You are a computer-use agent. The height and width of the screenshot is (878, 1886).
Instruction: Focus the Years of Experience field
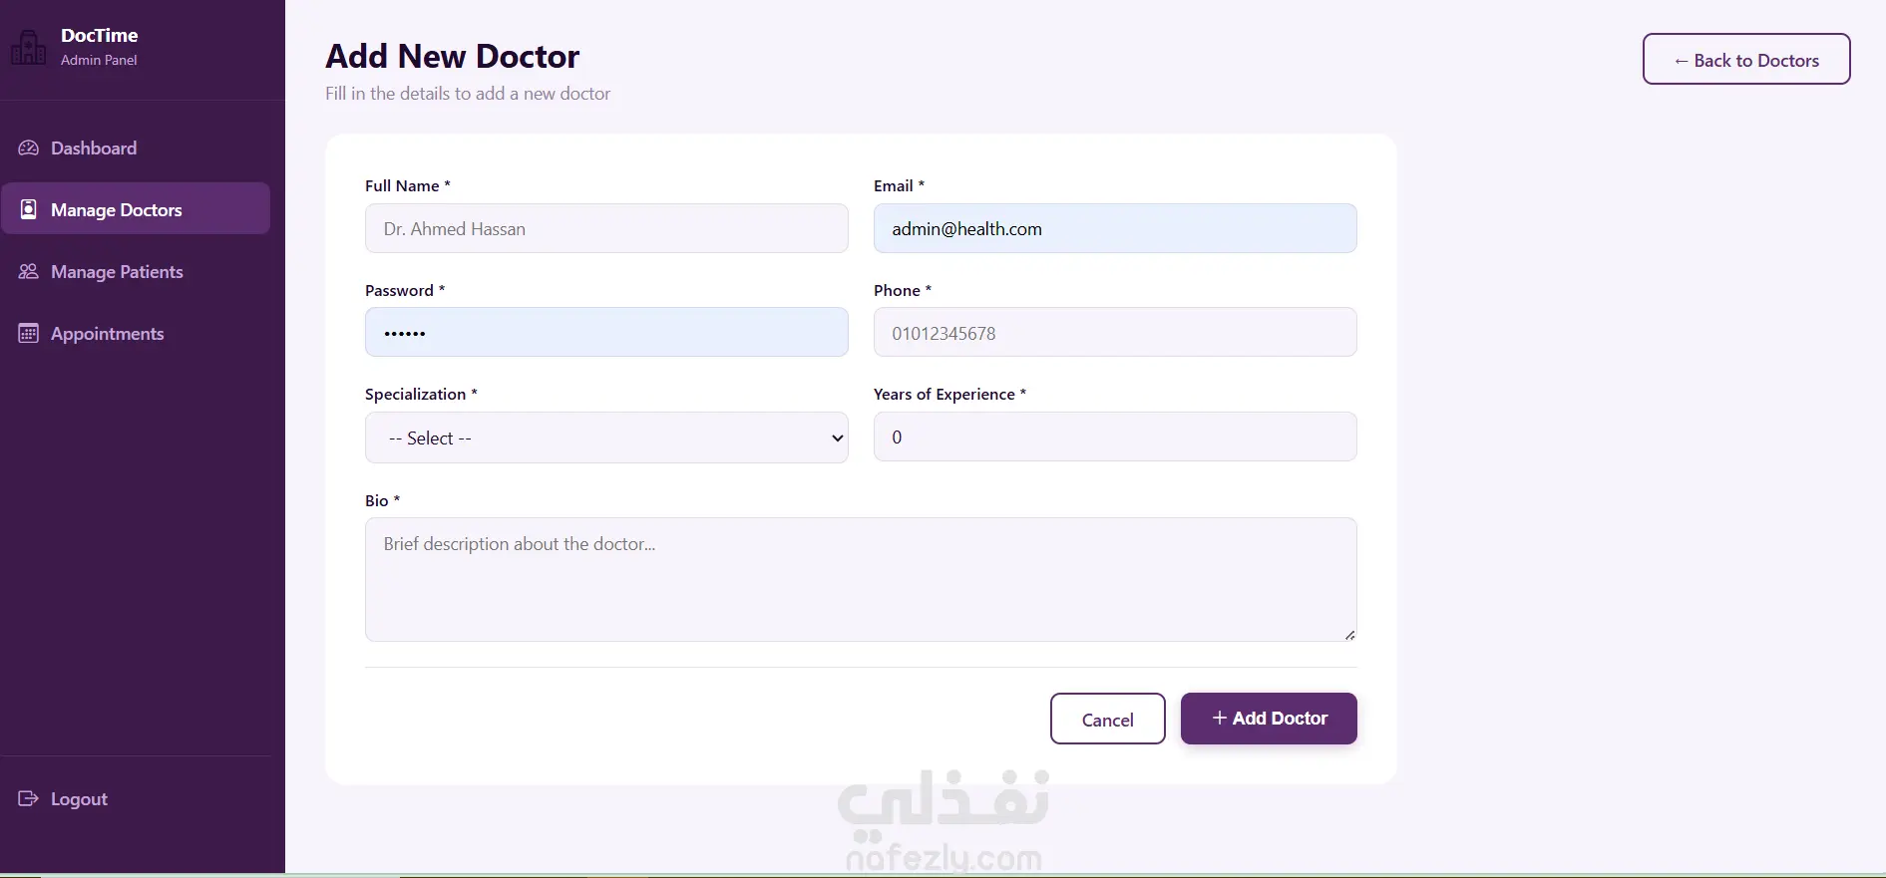tap(1114, 438)
